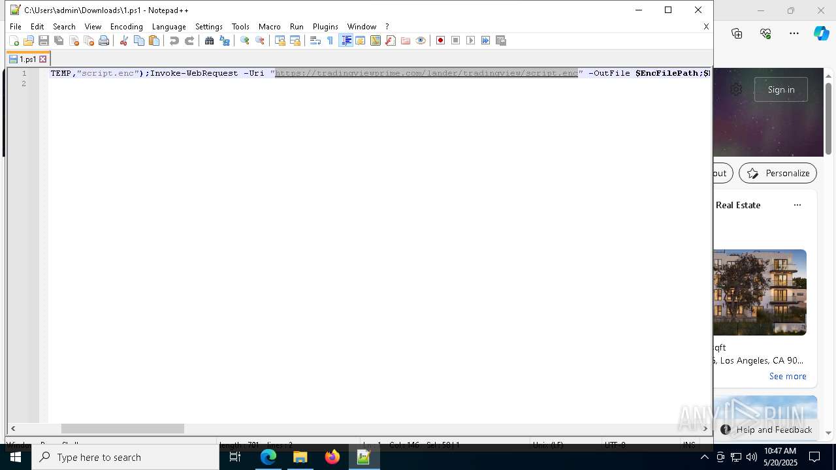The width and height of the screenshot is (836, 470).
Task: Stop macro recording button
Action: click(x=455, y=40)
